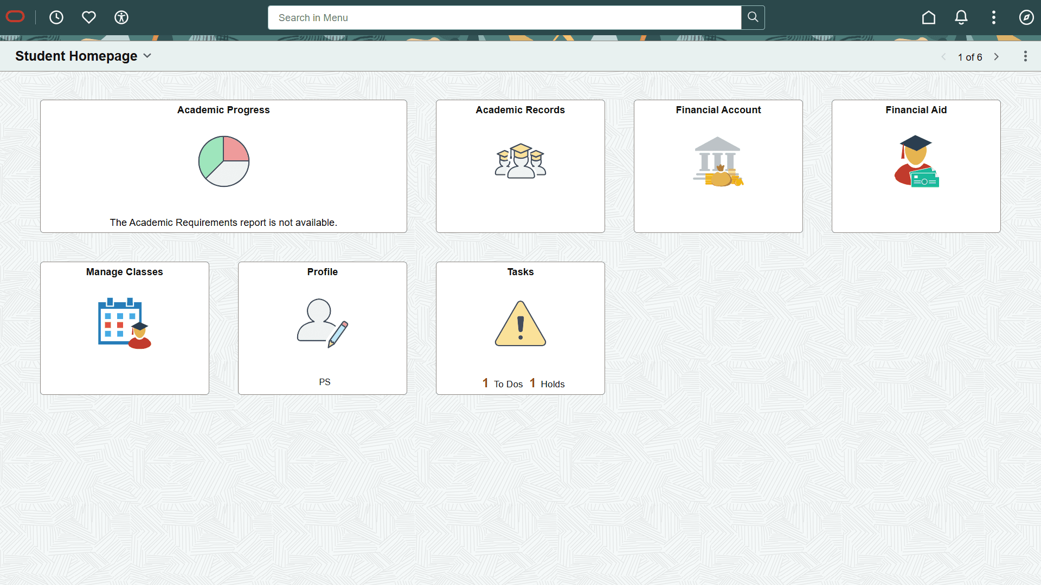
Task: Open Profile person-pencil icon
Action: [x=323, y=323]
